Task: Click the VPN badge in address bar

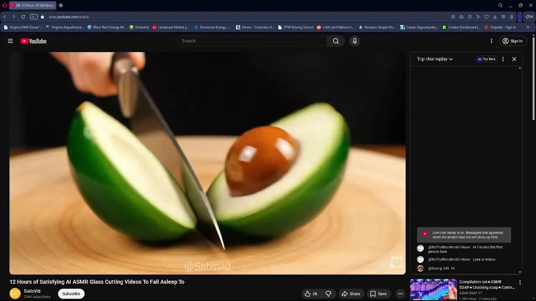Action: tap(34, 17)
